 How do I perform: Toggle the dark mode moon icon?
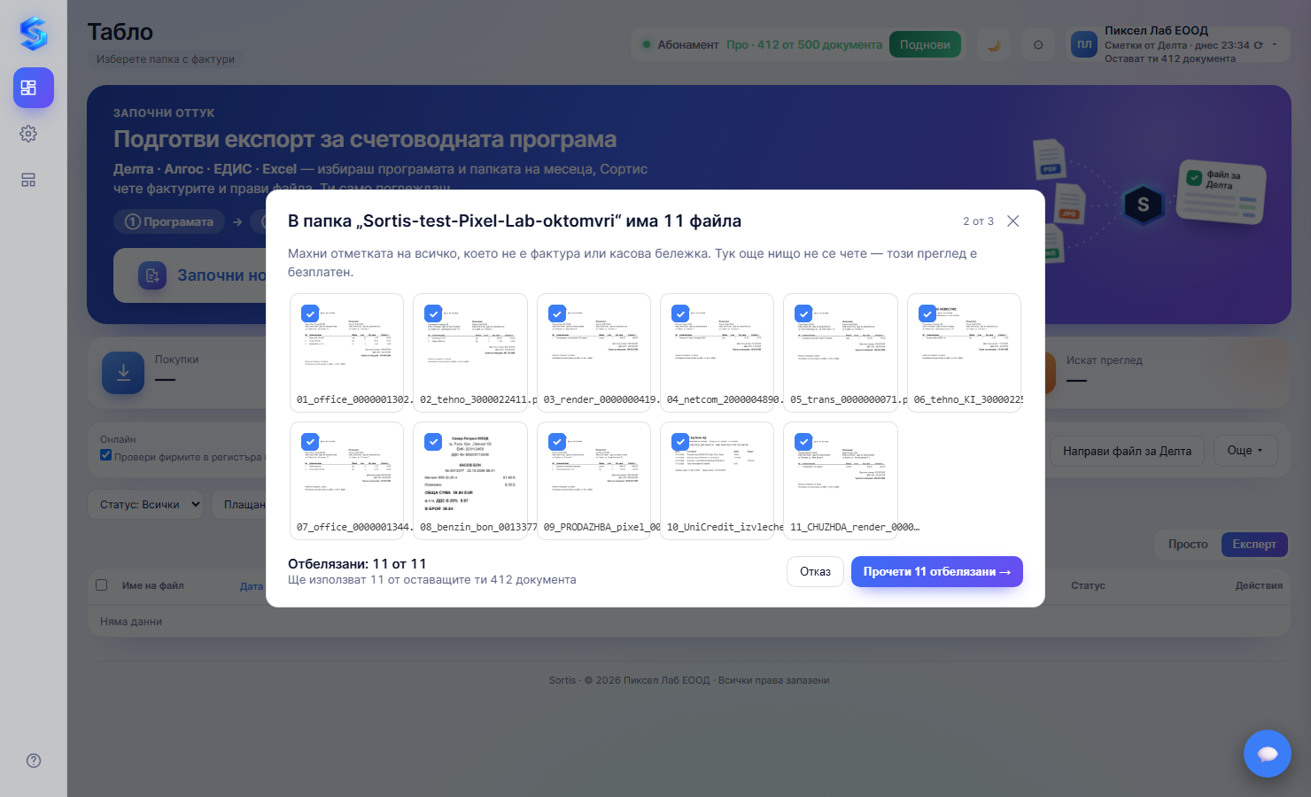(994, 44)
